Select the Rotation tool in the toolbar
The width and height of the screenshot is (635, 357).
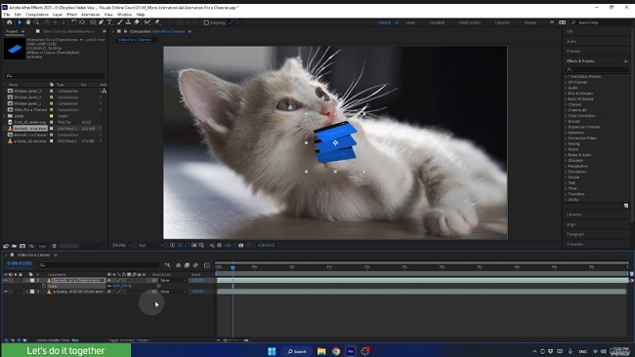pyautogui.click(x=73, y=22)
